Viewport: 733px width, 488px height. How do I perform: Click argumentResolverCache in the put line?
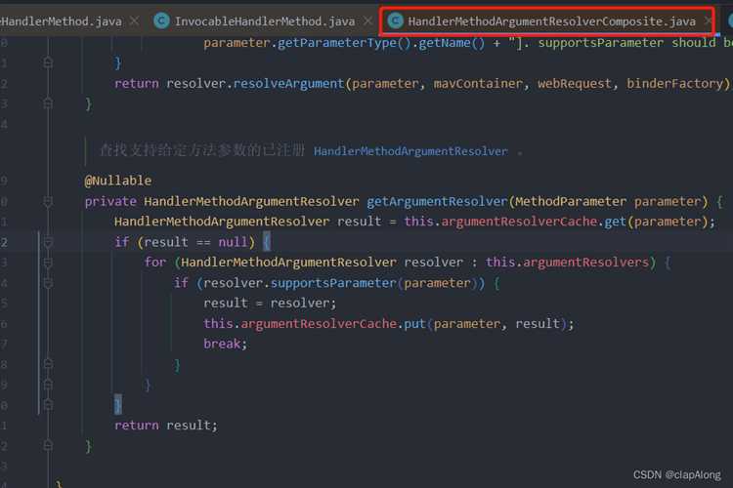[x=319, y=324]
